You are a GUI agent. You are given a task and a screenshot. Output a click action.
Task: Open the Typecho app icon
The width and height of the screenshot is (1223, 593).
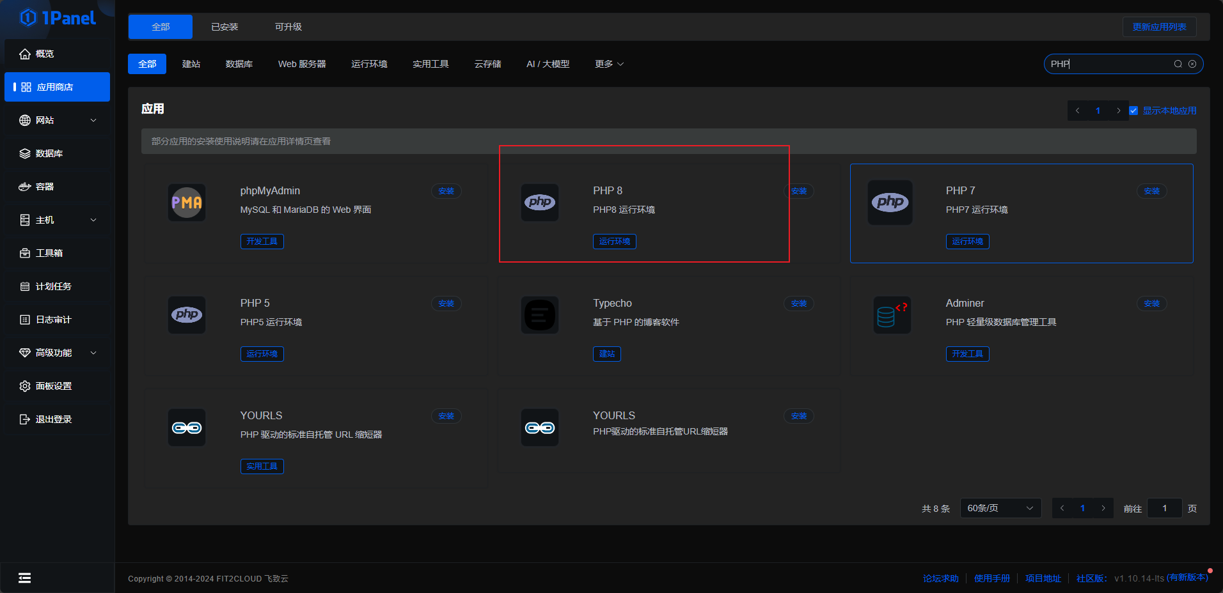pos(540,315)
